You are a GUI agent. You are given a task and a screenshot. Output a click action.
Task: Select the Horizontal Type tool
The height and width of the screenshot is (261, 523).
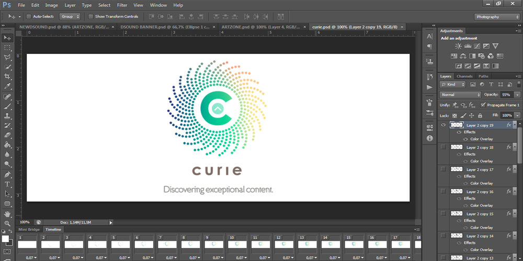point(8,184)
